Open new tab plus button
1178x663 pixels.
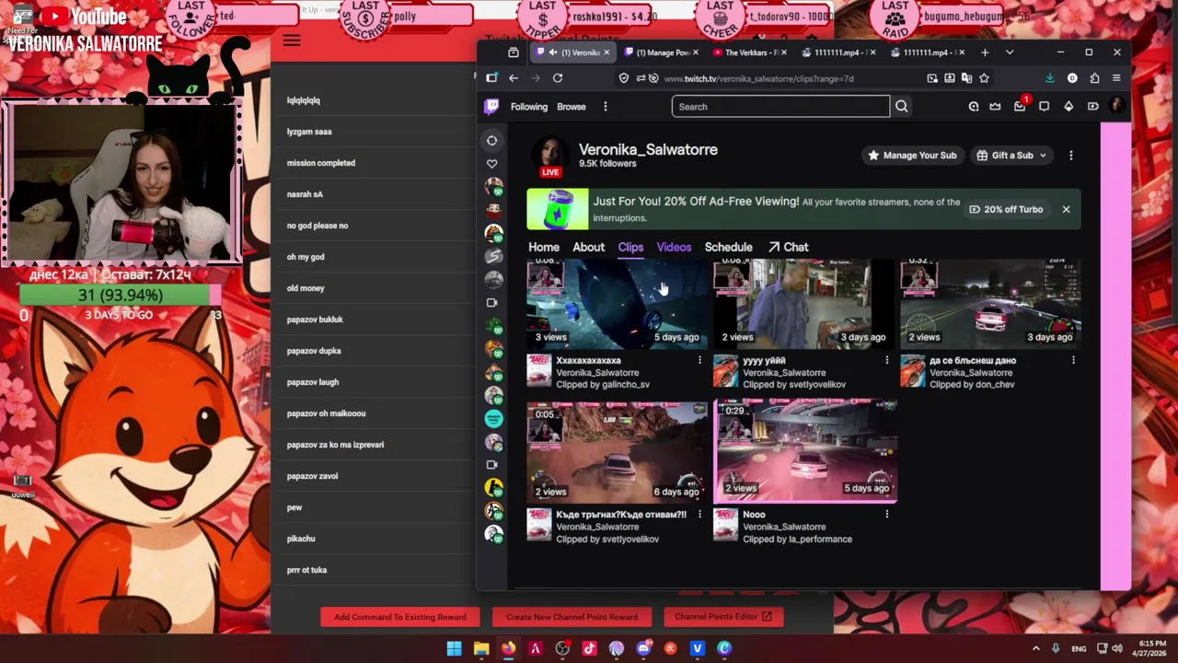[985, 52]
